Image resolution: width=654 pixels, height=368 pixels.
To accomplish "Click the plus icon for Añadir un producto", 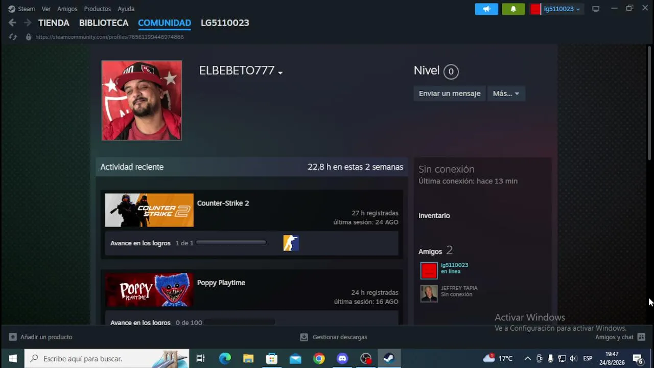I will (x=13, y=337).
